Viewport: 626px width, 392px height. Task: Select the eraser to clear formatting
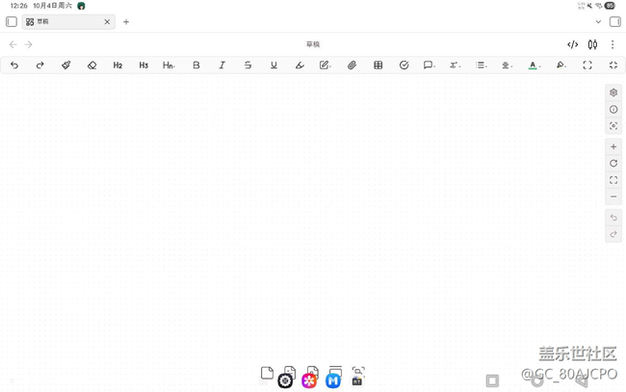91,65
